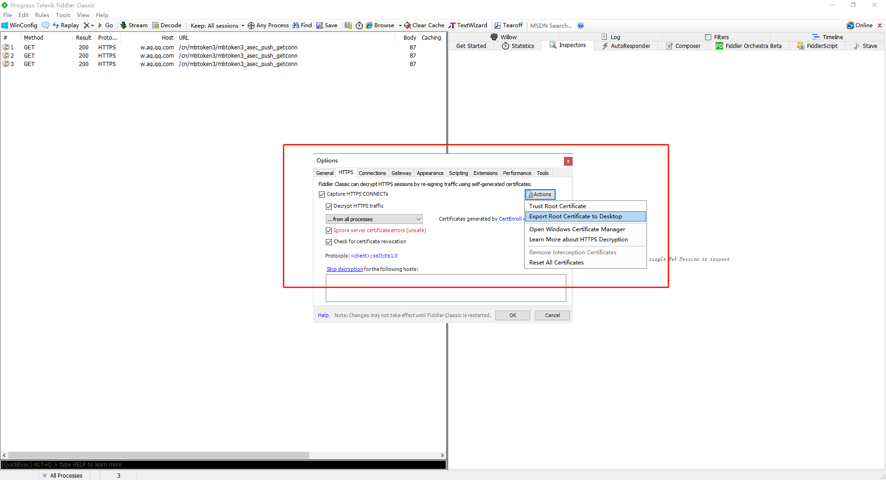Switch to the Log tab
The width and height of the screenshot is (886, 480).
pos(611,37)
